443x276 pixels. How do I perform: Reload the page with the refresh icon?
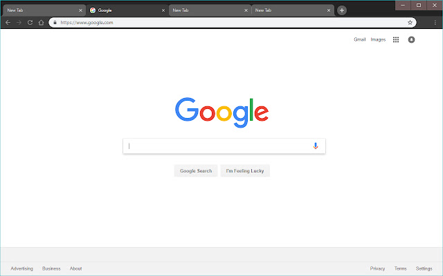(30, 23)
